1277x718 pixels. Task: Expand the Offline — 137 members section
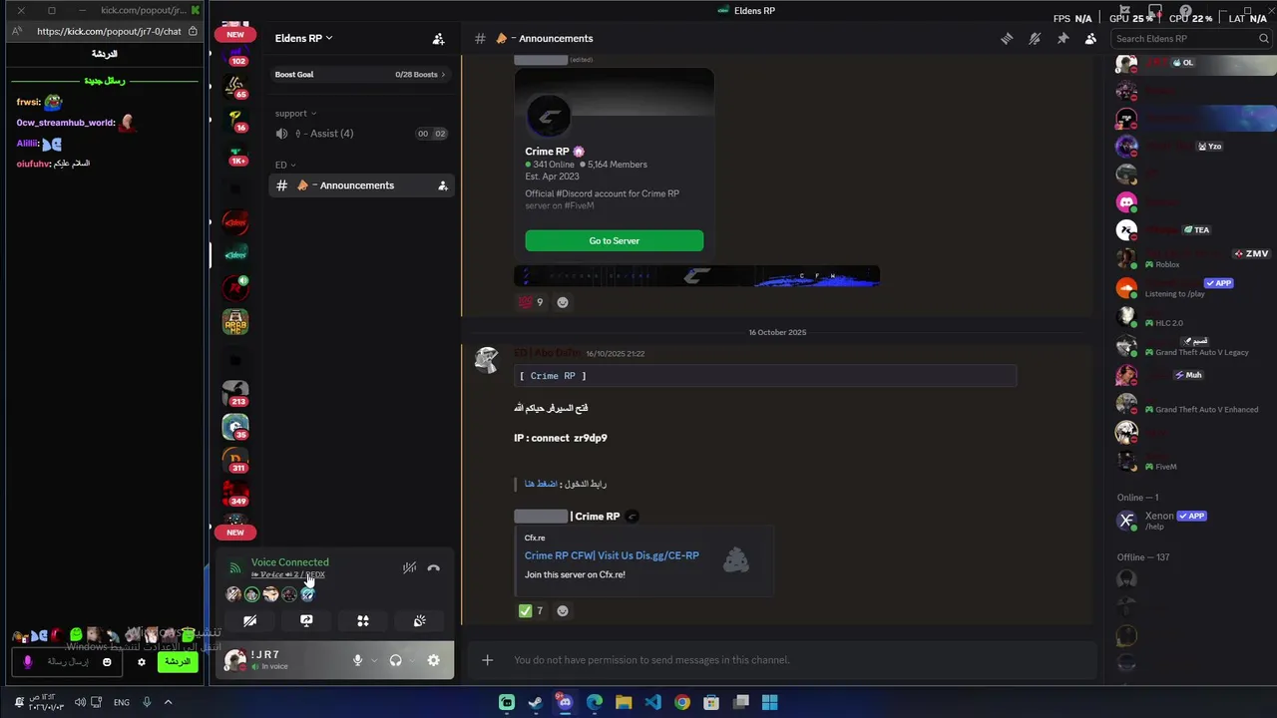point(1143,557)
